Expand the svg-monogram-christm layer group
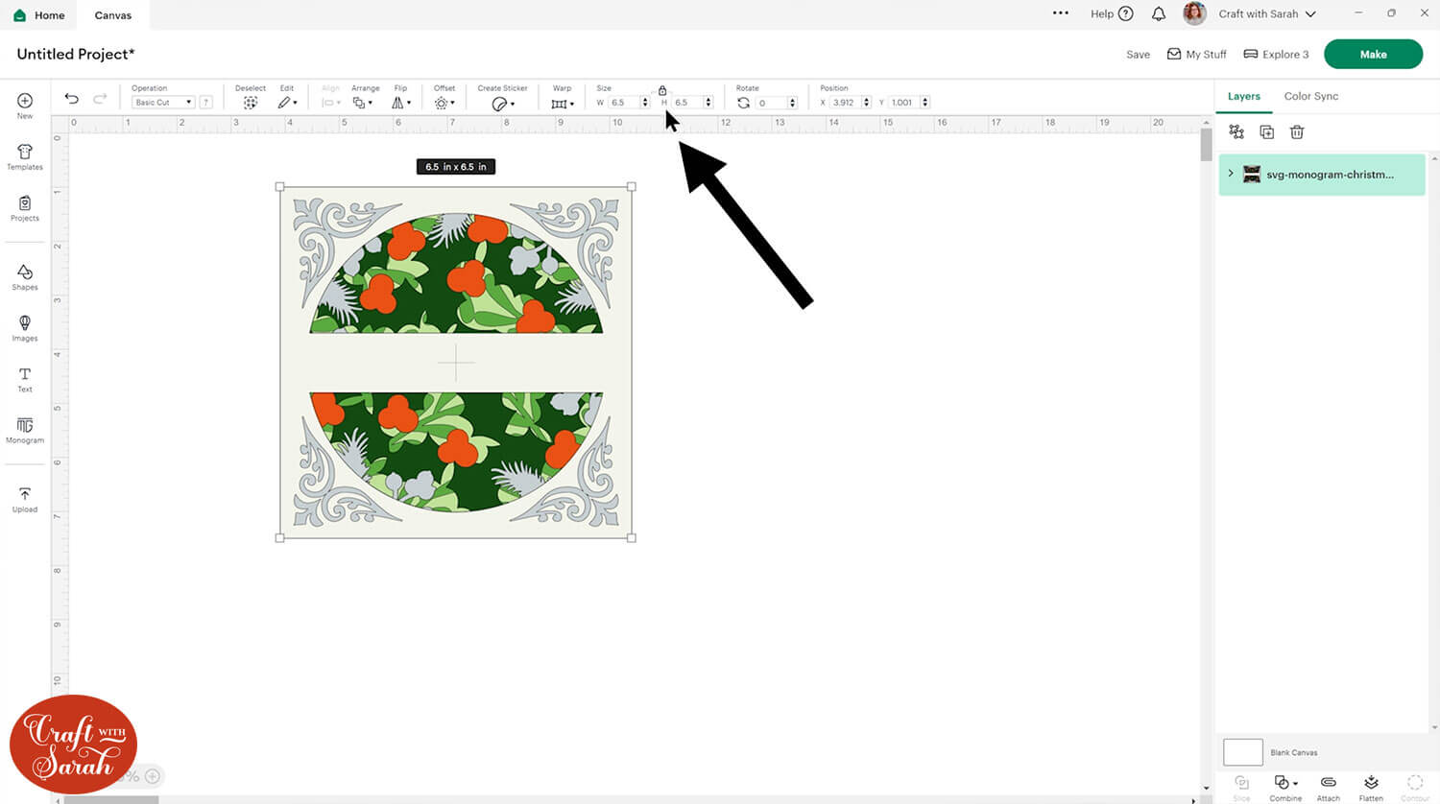The image size is (1440, 804). coord(1231,174)
